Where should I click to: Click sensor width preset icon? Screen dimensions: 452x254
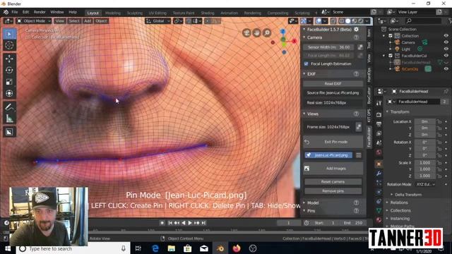(360, 47)
